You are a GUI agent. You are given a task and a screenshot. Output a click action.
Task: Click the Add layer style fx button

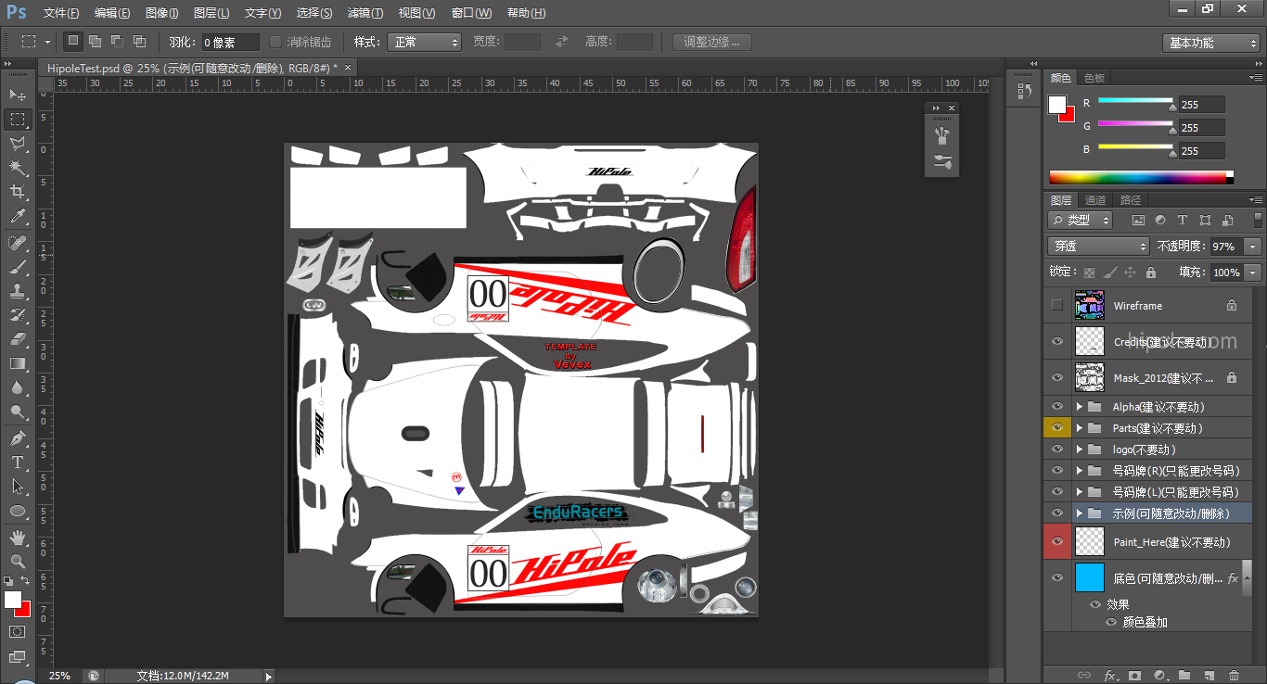point(1109,675)
